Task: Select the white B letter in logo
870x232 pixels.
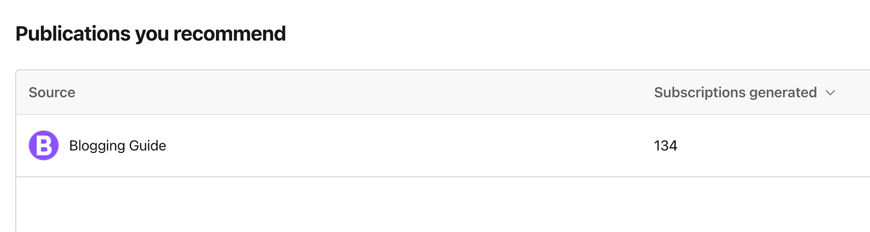Action: 43,145
